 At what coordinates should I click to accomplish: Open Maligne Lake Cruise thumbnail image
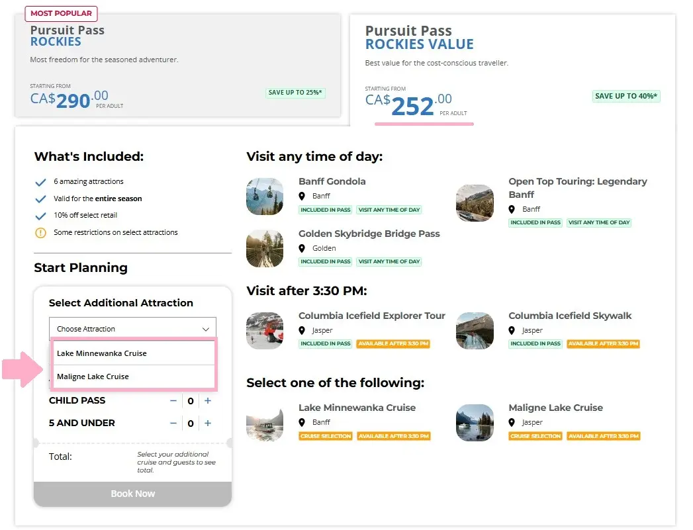[475, 423]
